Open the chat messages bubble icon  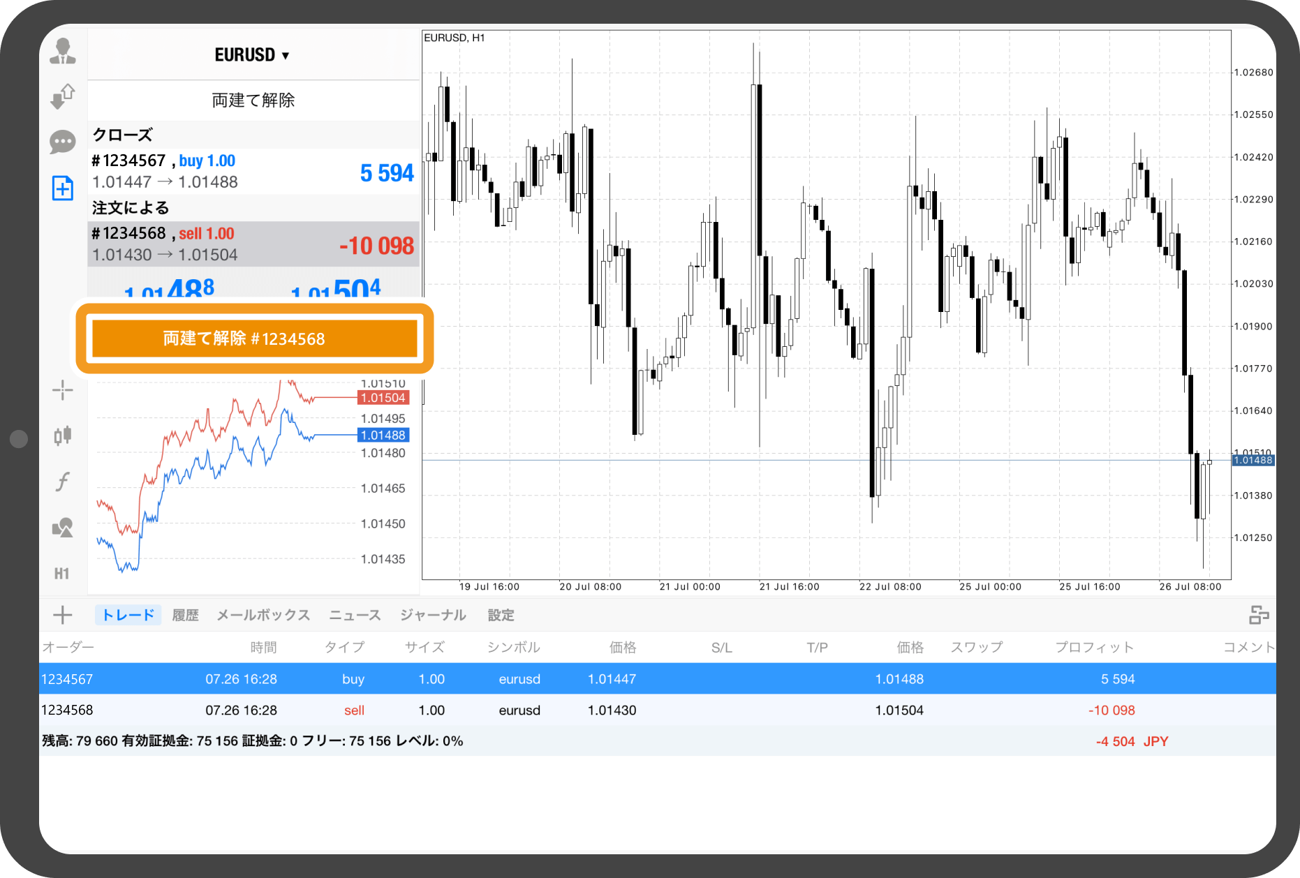pos(63,142)
